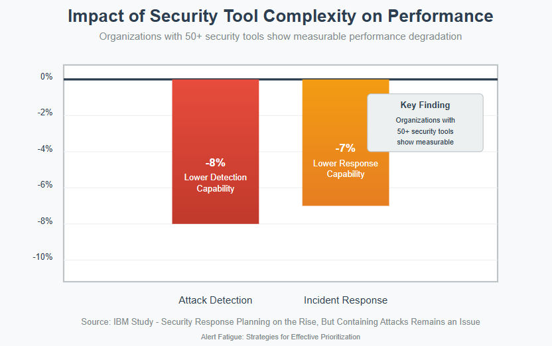Viewport: 552px width, 346px height.
Task: Select the Lower Detection Capability text
Action: pyautogui.click(x=215, y=183)
